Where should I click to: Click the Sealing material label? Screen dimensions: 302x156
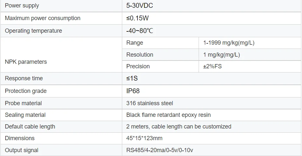25,115
